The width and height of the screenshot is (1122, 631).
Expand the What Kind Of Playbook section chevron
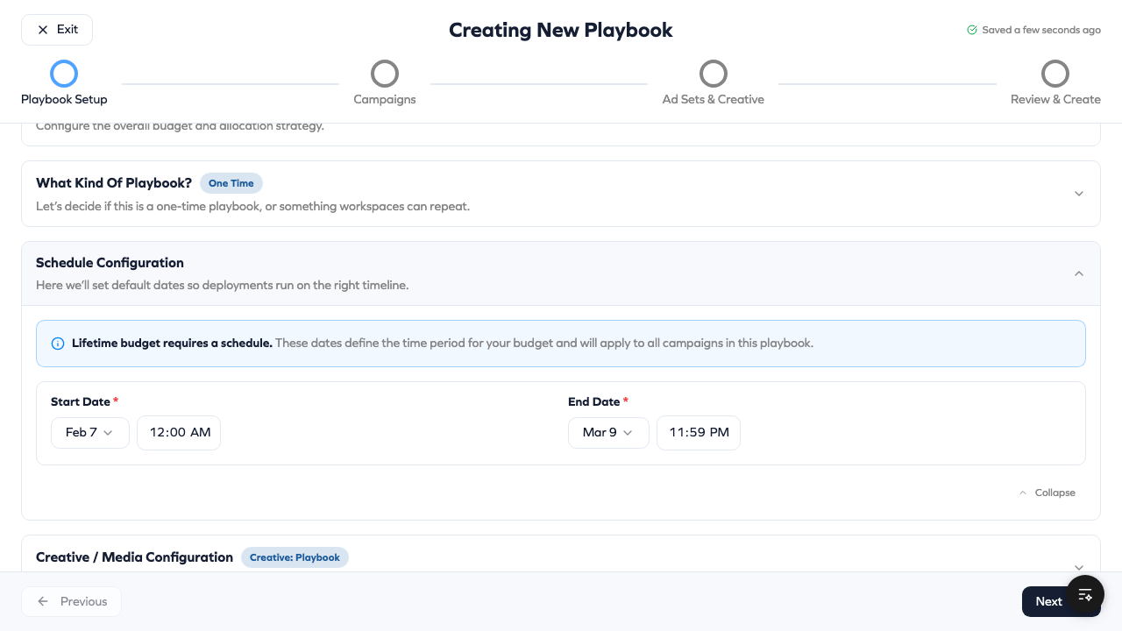[1079, 194]
